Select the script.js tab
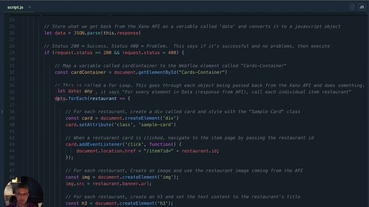 click(x=16, y=7)
